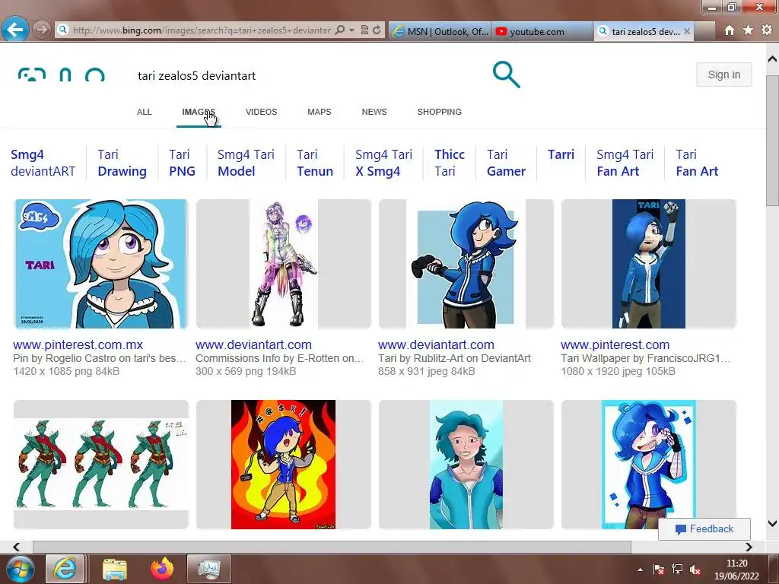779x584 pixels.
Task: Follow the deviantart.com link above Commissions Info
Action: pyautogui.click(x=253, y=344)
